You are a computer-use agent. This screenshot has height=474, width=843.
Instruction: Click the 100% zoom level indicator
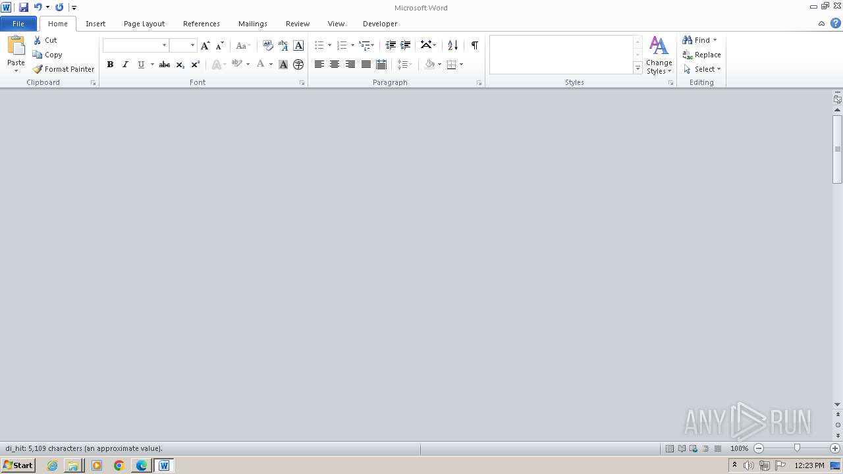739,448
